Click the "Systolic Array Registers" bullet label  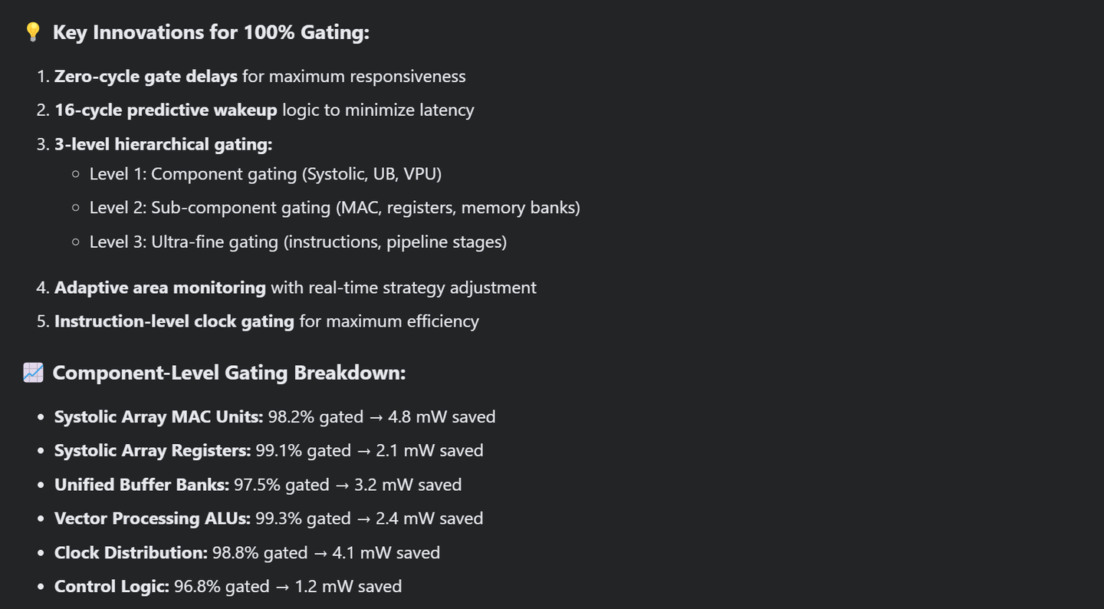pos(153,450)
